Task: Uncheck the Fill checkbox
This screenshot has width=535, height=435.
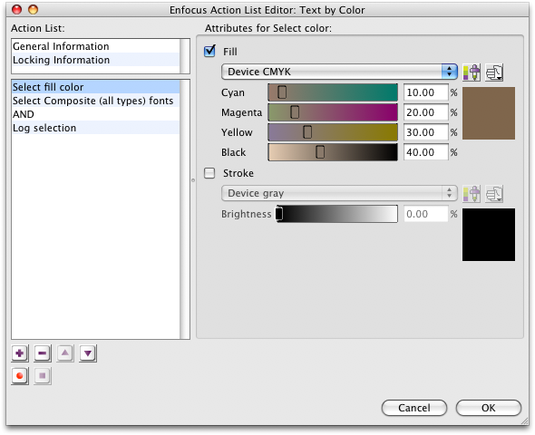Action: 209,52
